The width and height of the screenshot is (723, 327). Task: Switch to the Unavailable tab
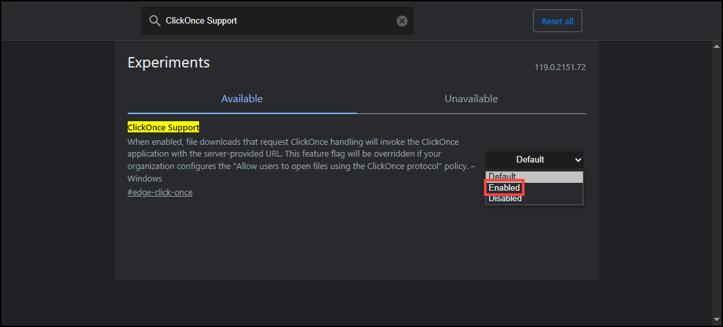(472, 99)
